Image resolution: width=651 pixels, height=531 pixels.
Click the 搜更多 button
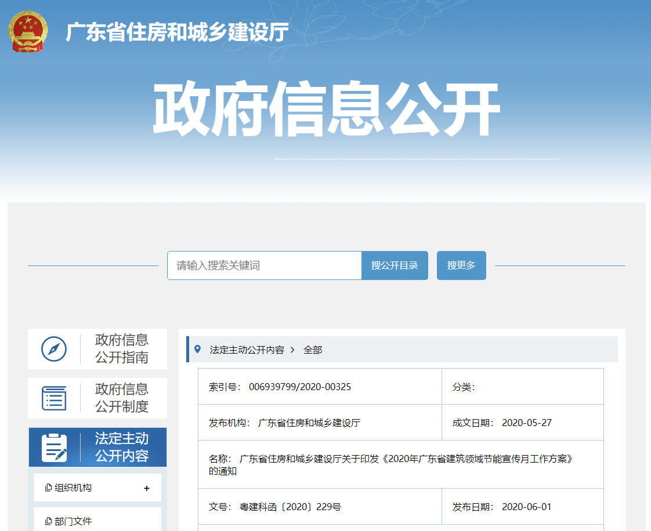click(x=461, y=265)
